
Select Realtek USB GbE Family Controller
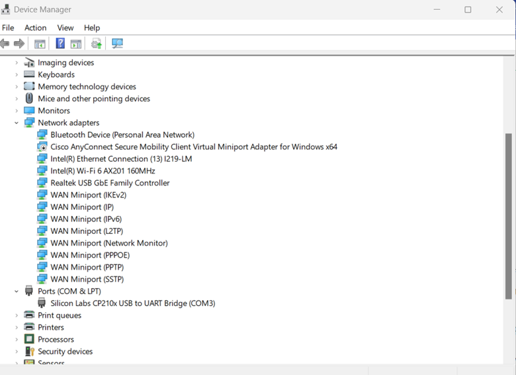click(110, 183)
